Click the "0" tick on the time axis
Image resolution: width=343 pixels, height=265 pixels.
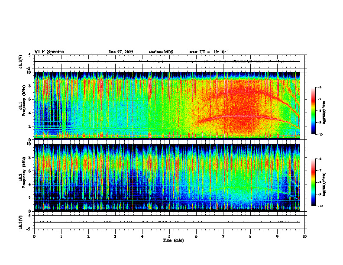[34, 236]
